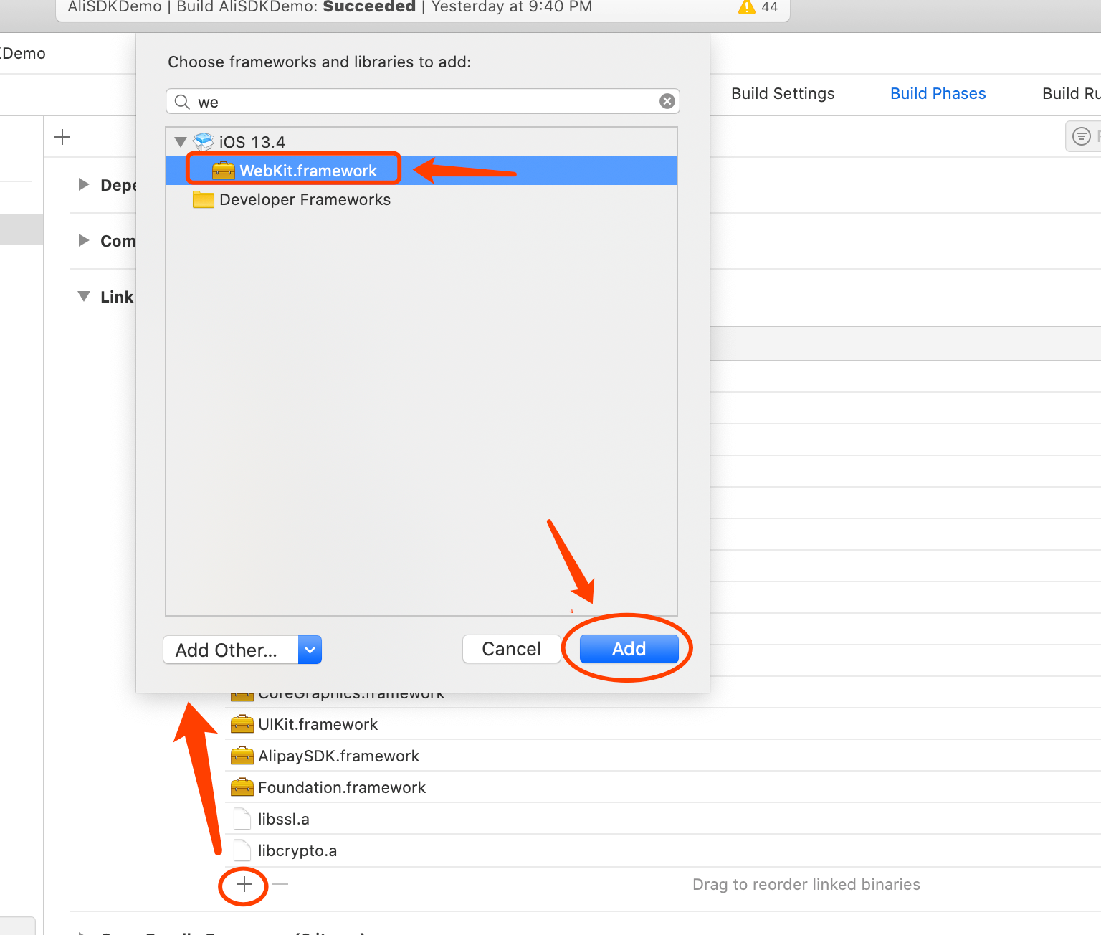
Task: Click the UIKit.framework toolbox icon
Action: pyautogui.click(x=242, y=724)
